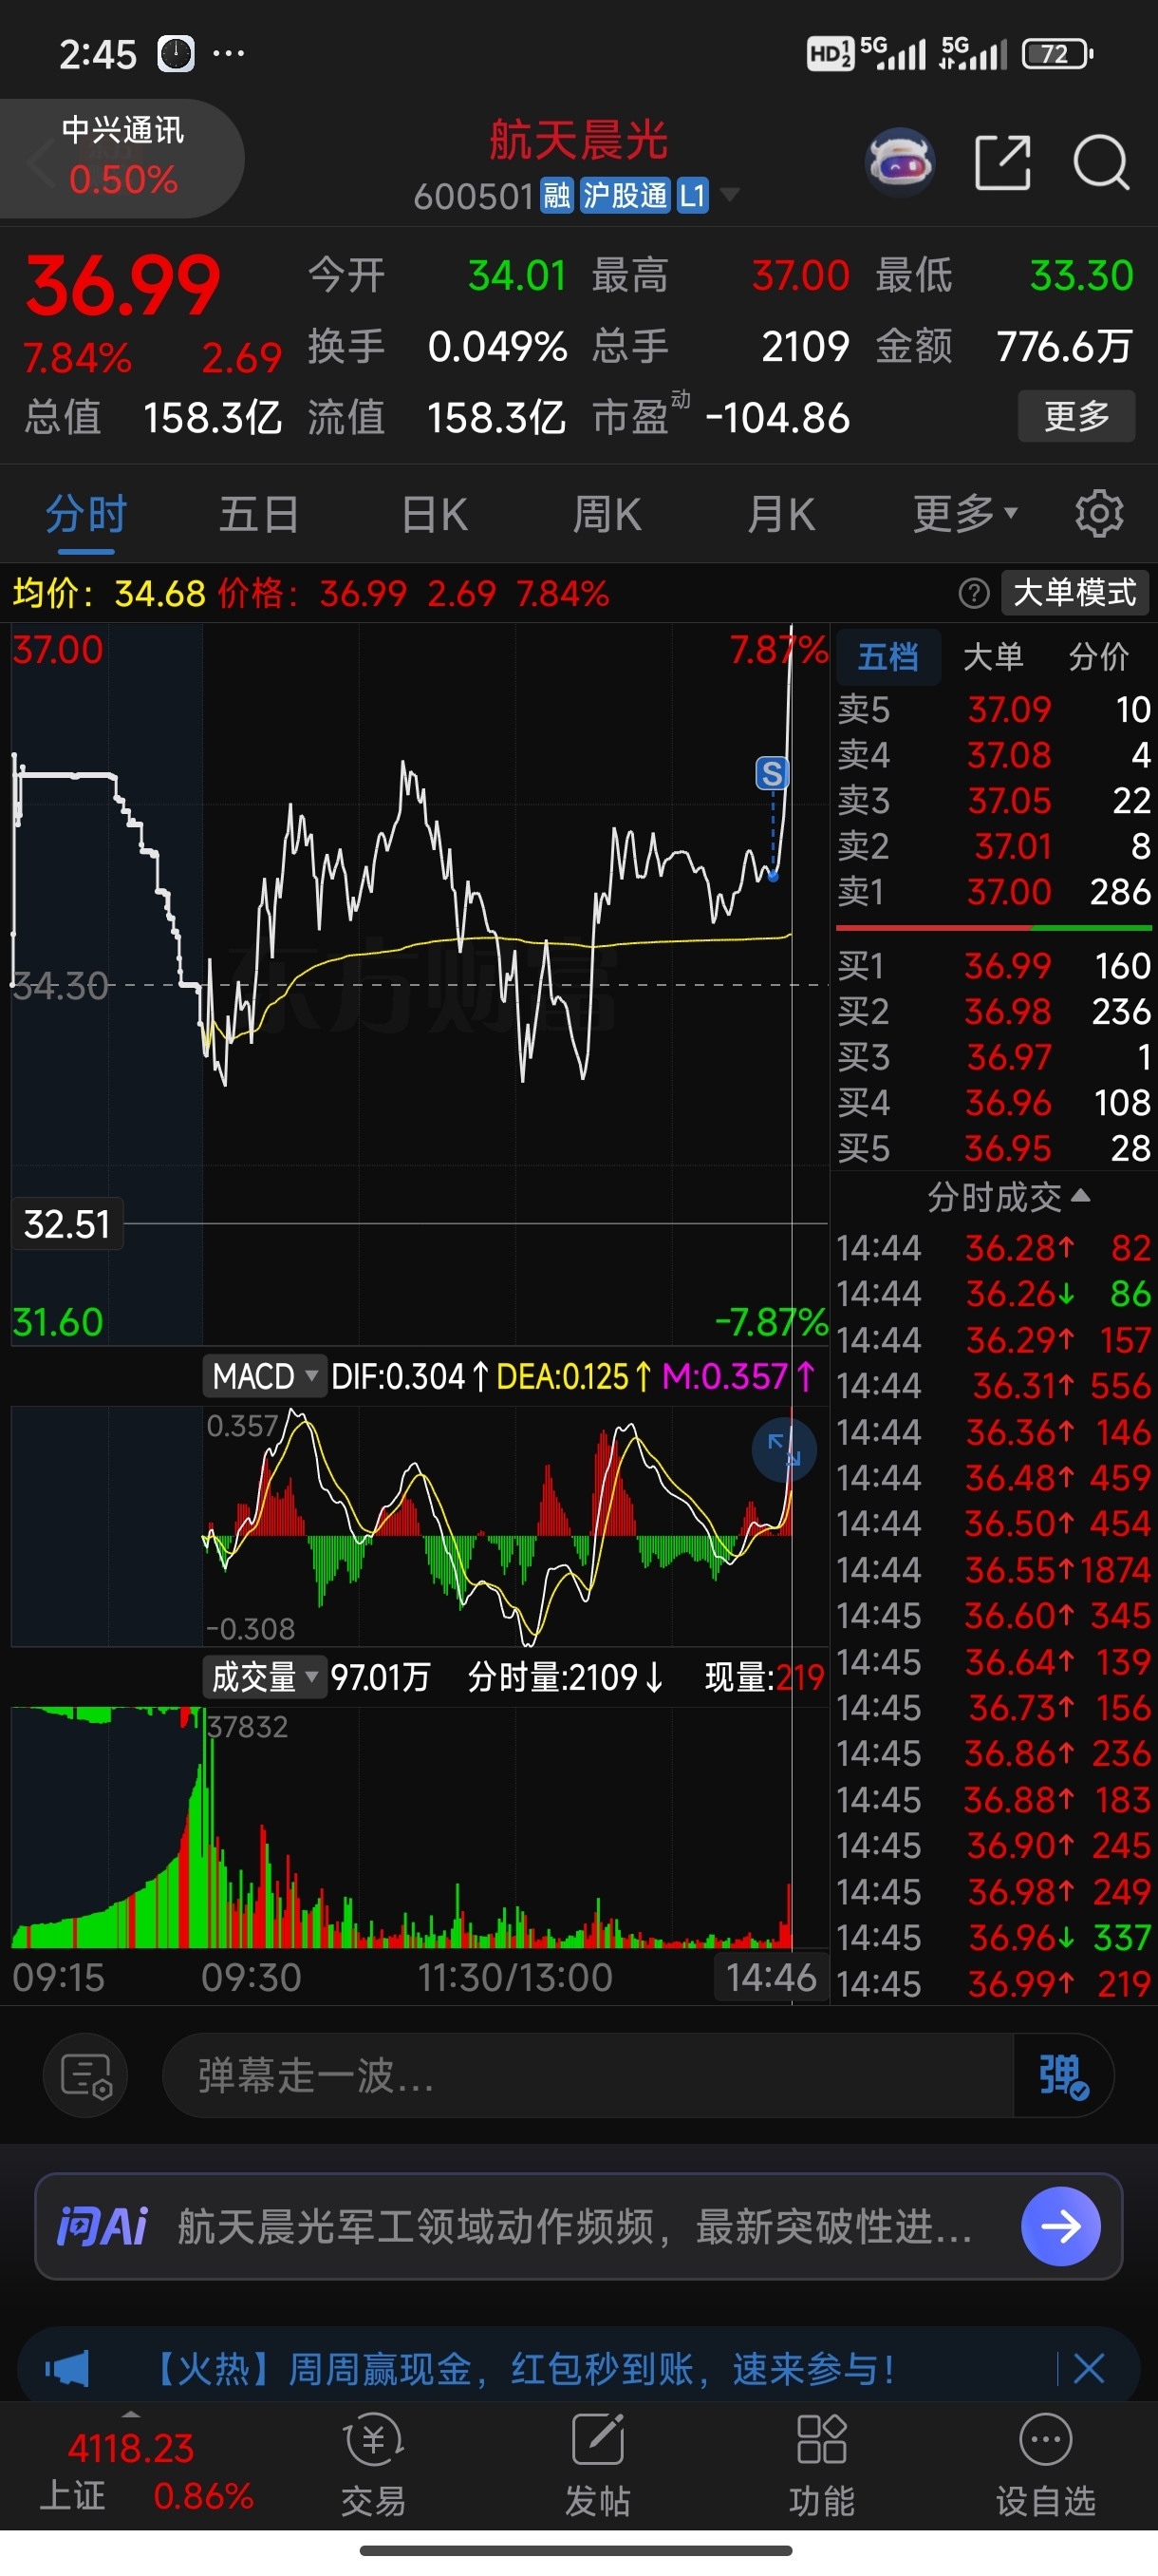
Task: Tap 买5 price 36.95 row
Action: [x=994, y=1147]
